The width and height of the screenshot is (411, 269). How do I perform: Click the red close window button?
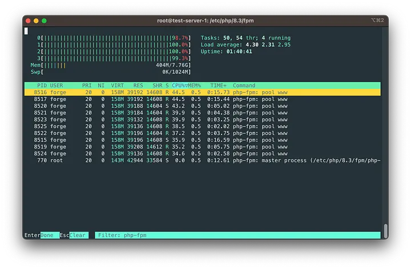[x=28, y=21]
